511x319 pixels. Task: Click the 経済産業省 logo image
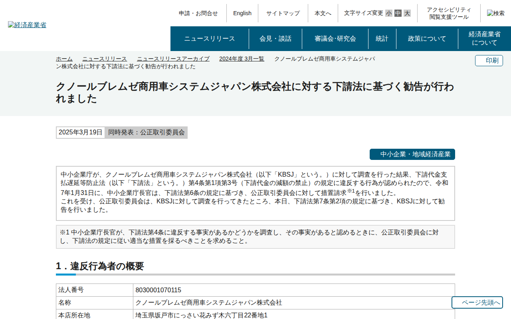coord(27,25)
